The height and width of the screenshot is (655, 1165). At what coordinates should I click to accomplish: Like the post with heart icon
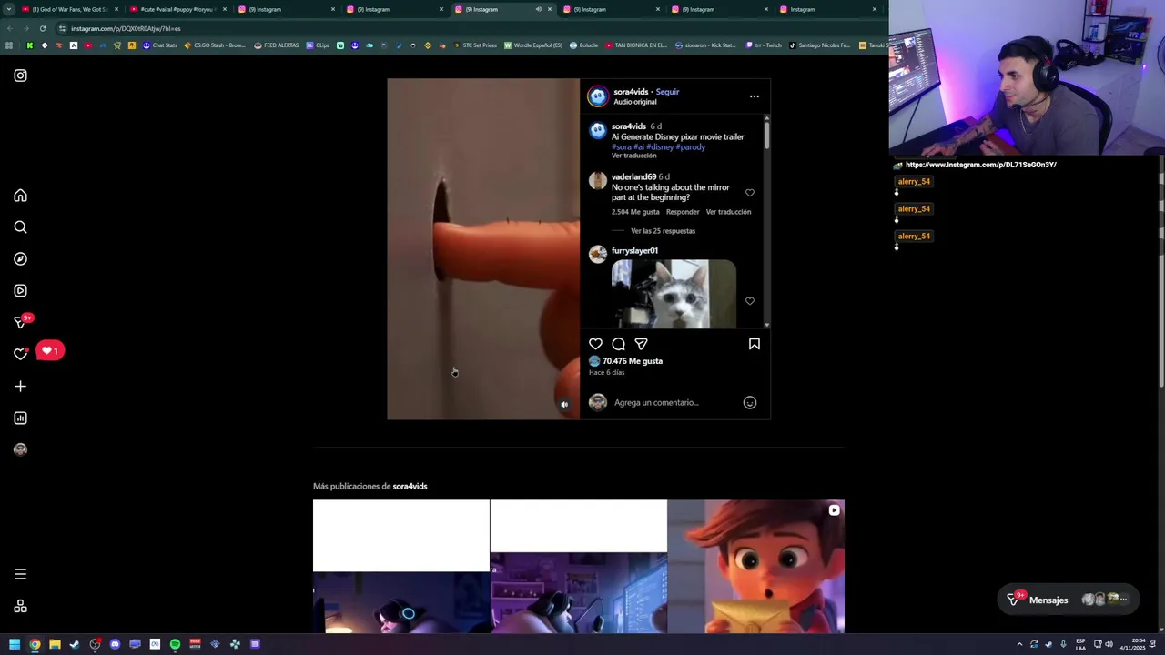(x=595, y=344)
